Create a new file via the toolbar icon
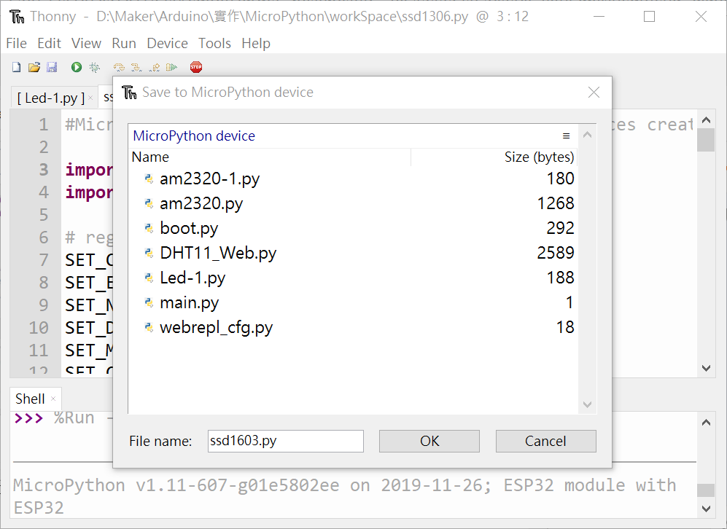 click(15, 66)
